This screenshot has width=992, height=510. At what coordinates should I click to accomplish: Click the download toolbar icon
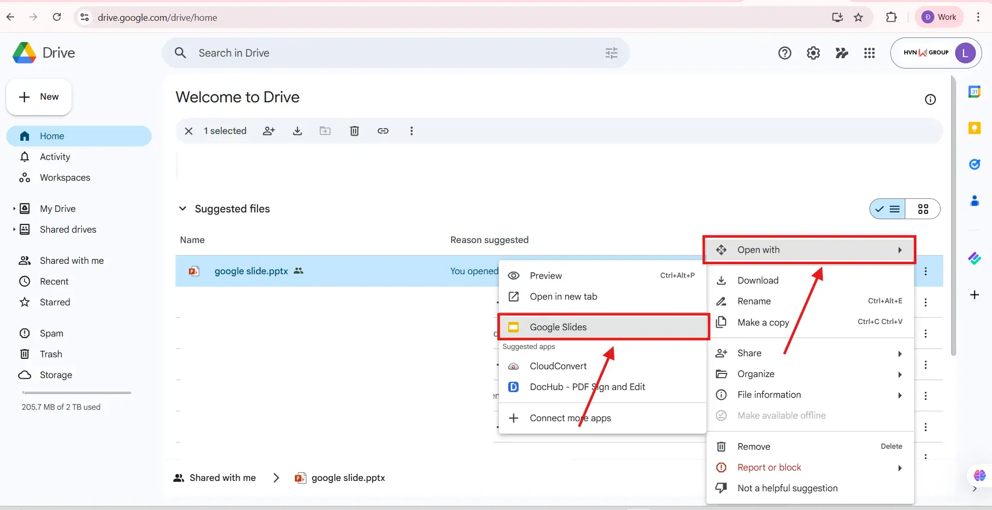(x=297, y=131)
